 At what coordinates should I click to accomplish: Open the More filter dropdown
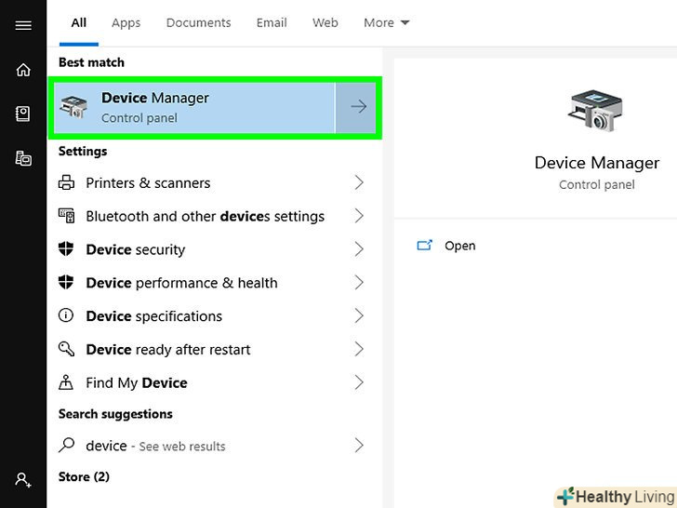click(x=387, y=22)
